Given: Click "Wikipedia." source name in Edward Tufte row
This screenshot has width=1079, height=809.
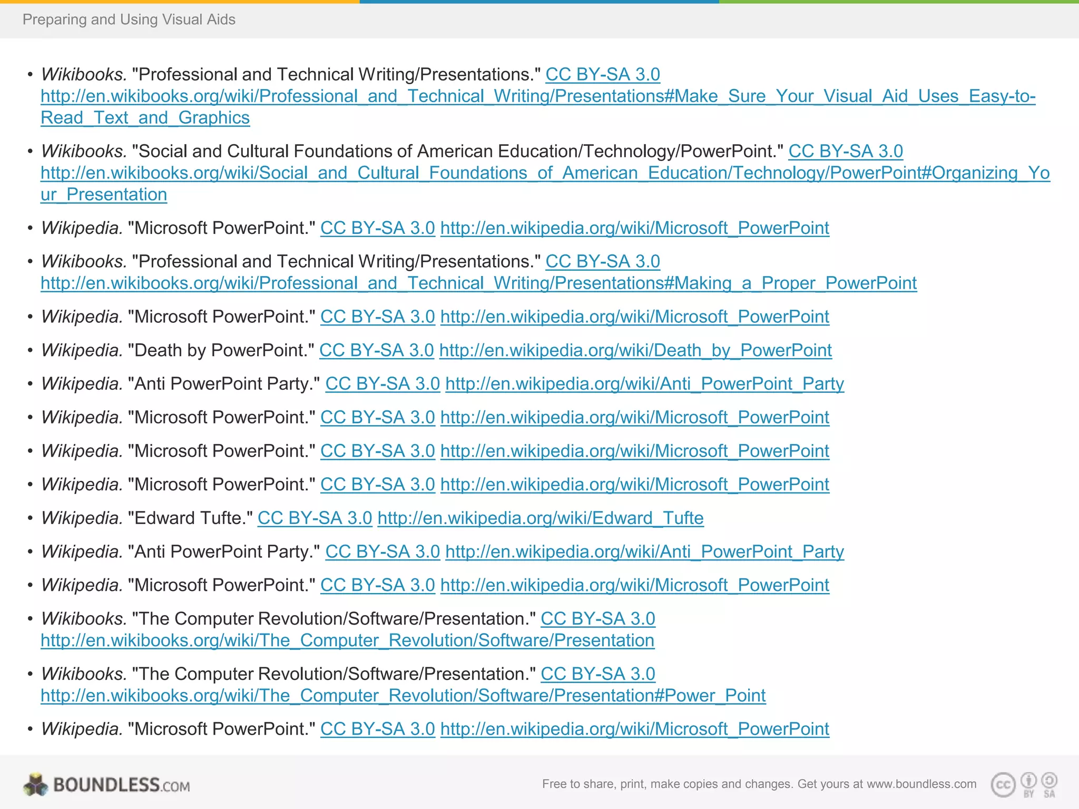Looking at the screenshot, I should pos(82,518).
